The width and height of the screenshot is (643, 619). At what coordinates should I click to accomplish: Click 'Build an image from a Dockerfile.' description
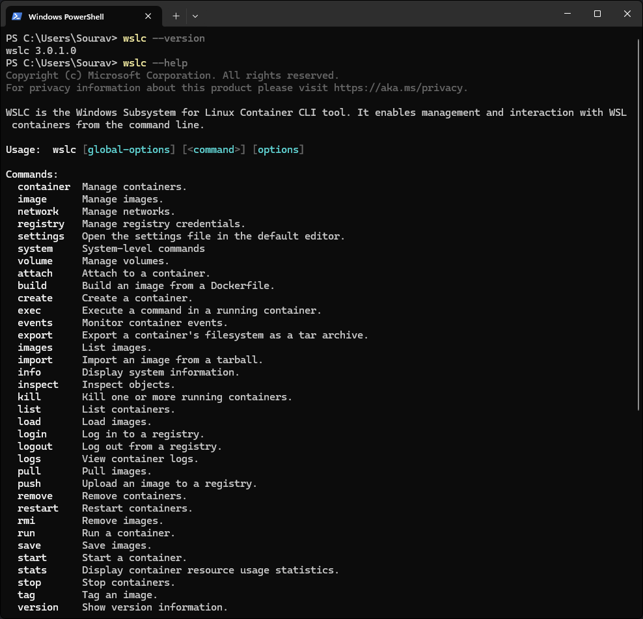178,286
